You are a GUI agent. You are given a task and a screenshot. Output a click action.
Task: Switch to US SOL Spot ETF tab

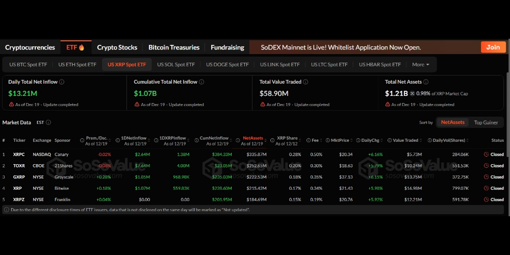(x=175, y=65)
